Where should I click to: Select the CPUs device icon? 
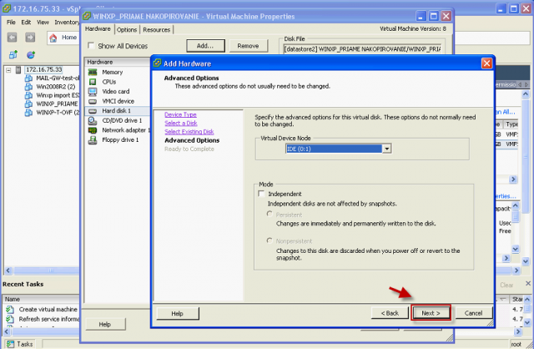tap(93, 82)
